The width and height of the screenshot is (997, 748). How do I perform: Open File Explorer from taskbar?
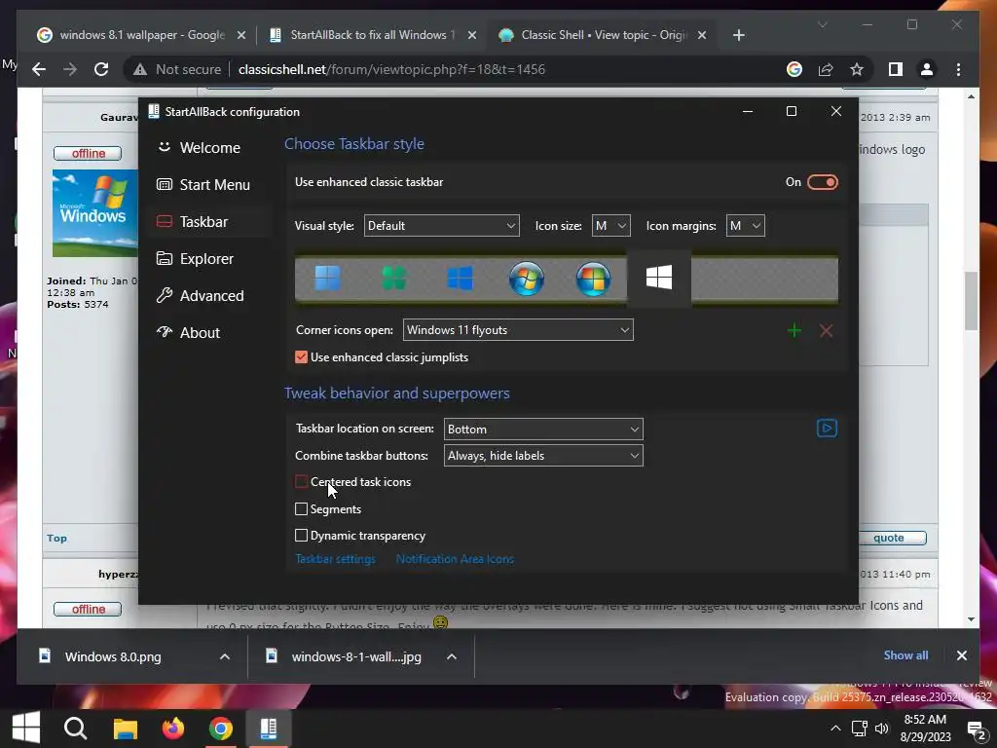pos(125,728)
